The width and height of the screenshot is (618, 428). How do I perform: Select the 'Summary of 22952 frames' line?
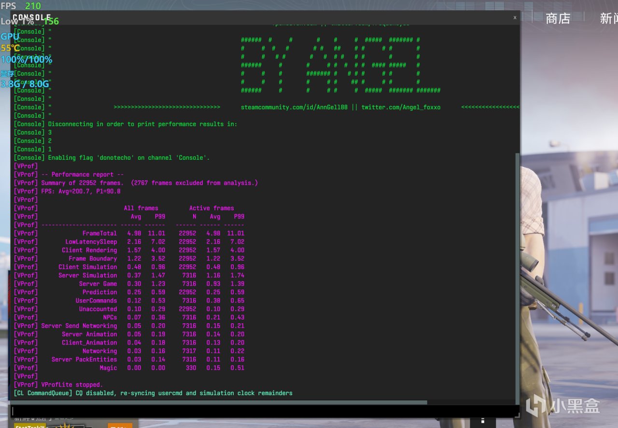tap(150, 183)
